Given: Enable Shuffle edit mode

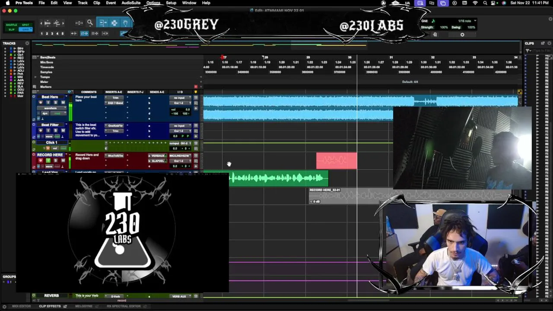Looking at the screenshot, I should pyautogui.click(x=11, y=25).
